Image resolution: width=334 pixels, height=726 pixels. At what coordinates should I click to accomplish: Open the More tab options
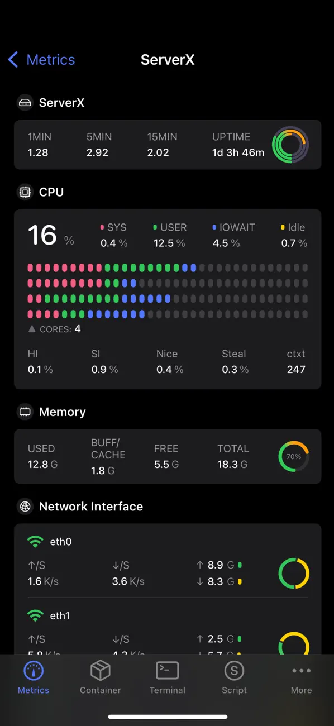coord(301,677)
